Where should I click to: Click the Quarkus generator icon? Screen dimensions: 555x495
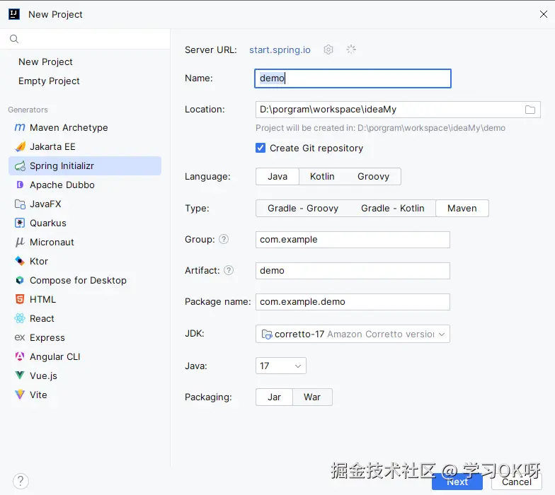20,223
